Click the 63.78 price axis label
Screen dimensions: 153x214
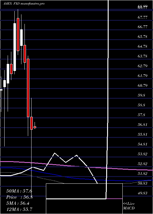pyautogui.click(x=143, y=56)
